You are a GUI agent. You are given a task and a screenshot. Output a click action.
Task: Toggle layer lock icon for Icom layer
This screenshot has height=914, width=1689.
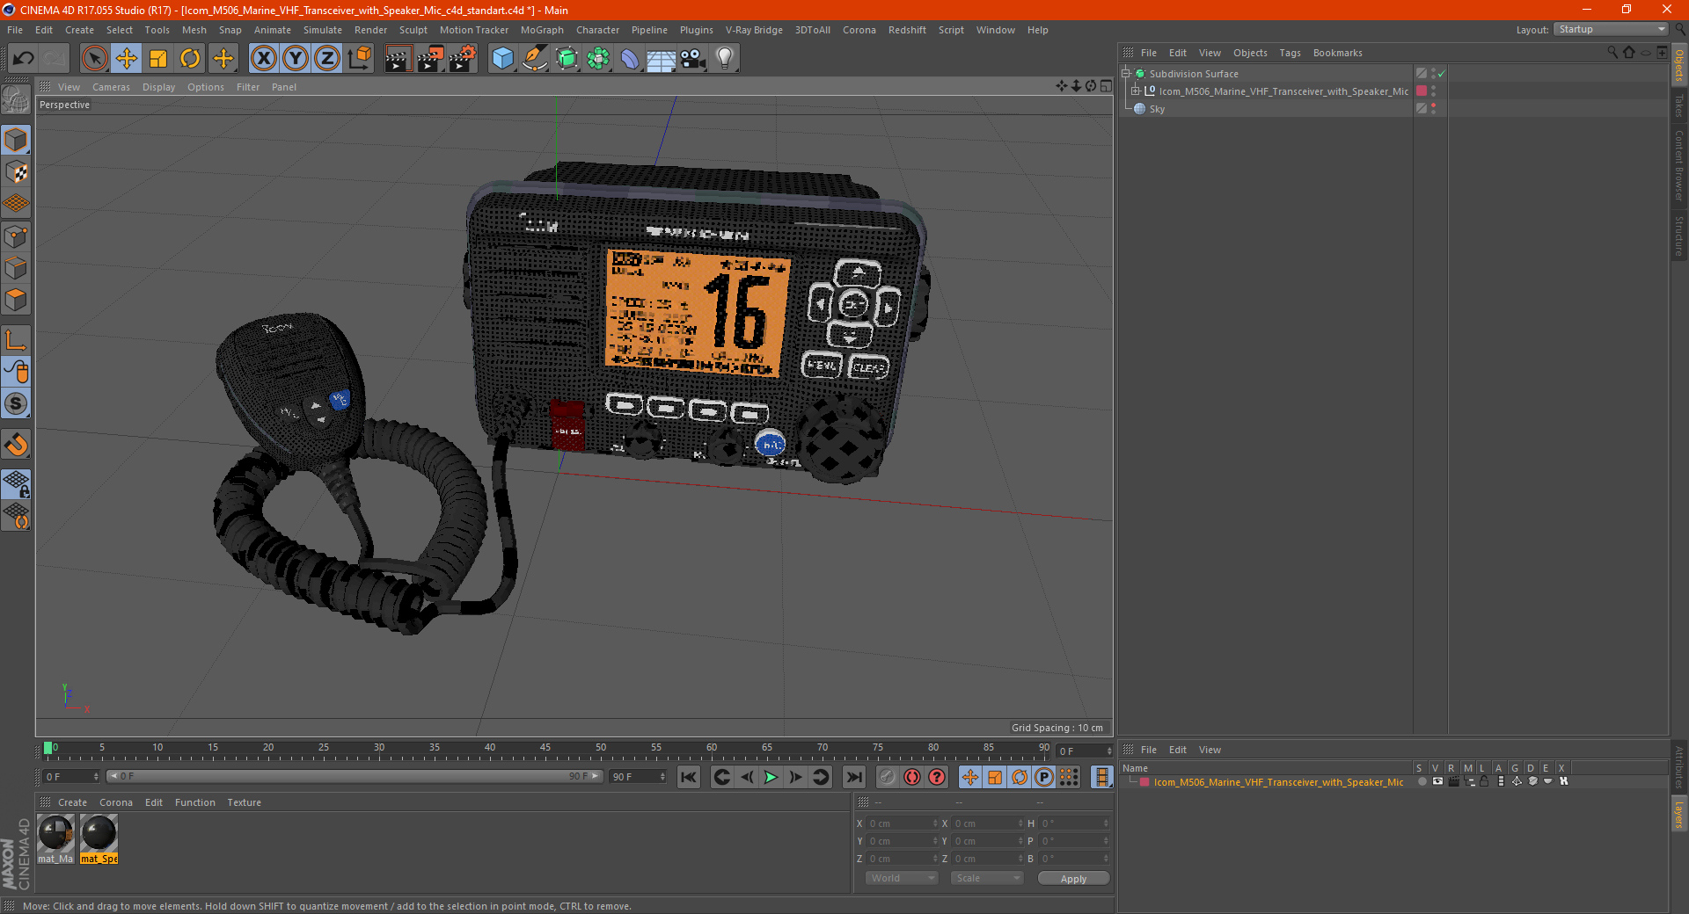point(1484,781)
